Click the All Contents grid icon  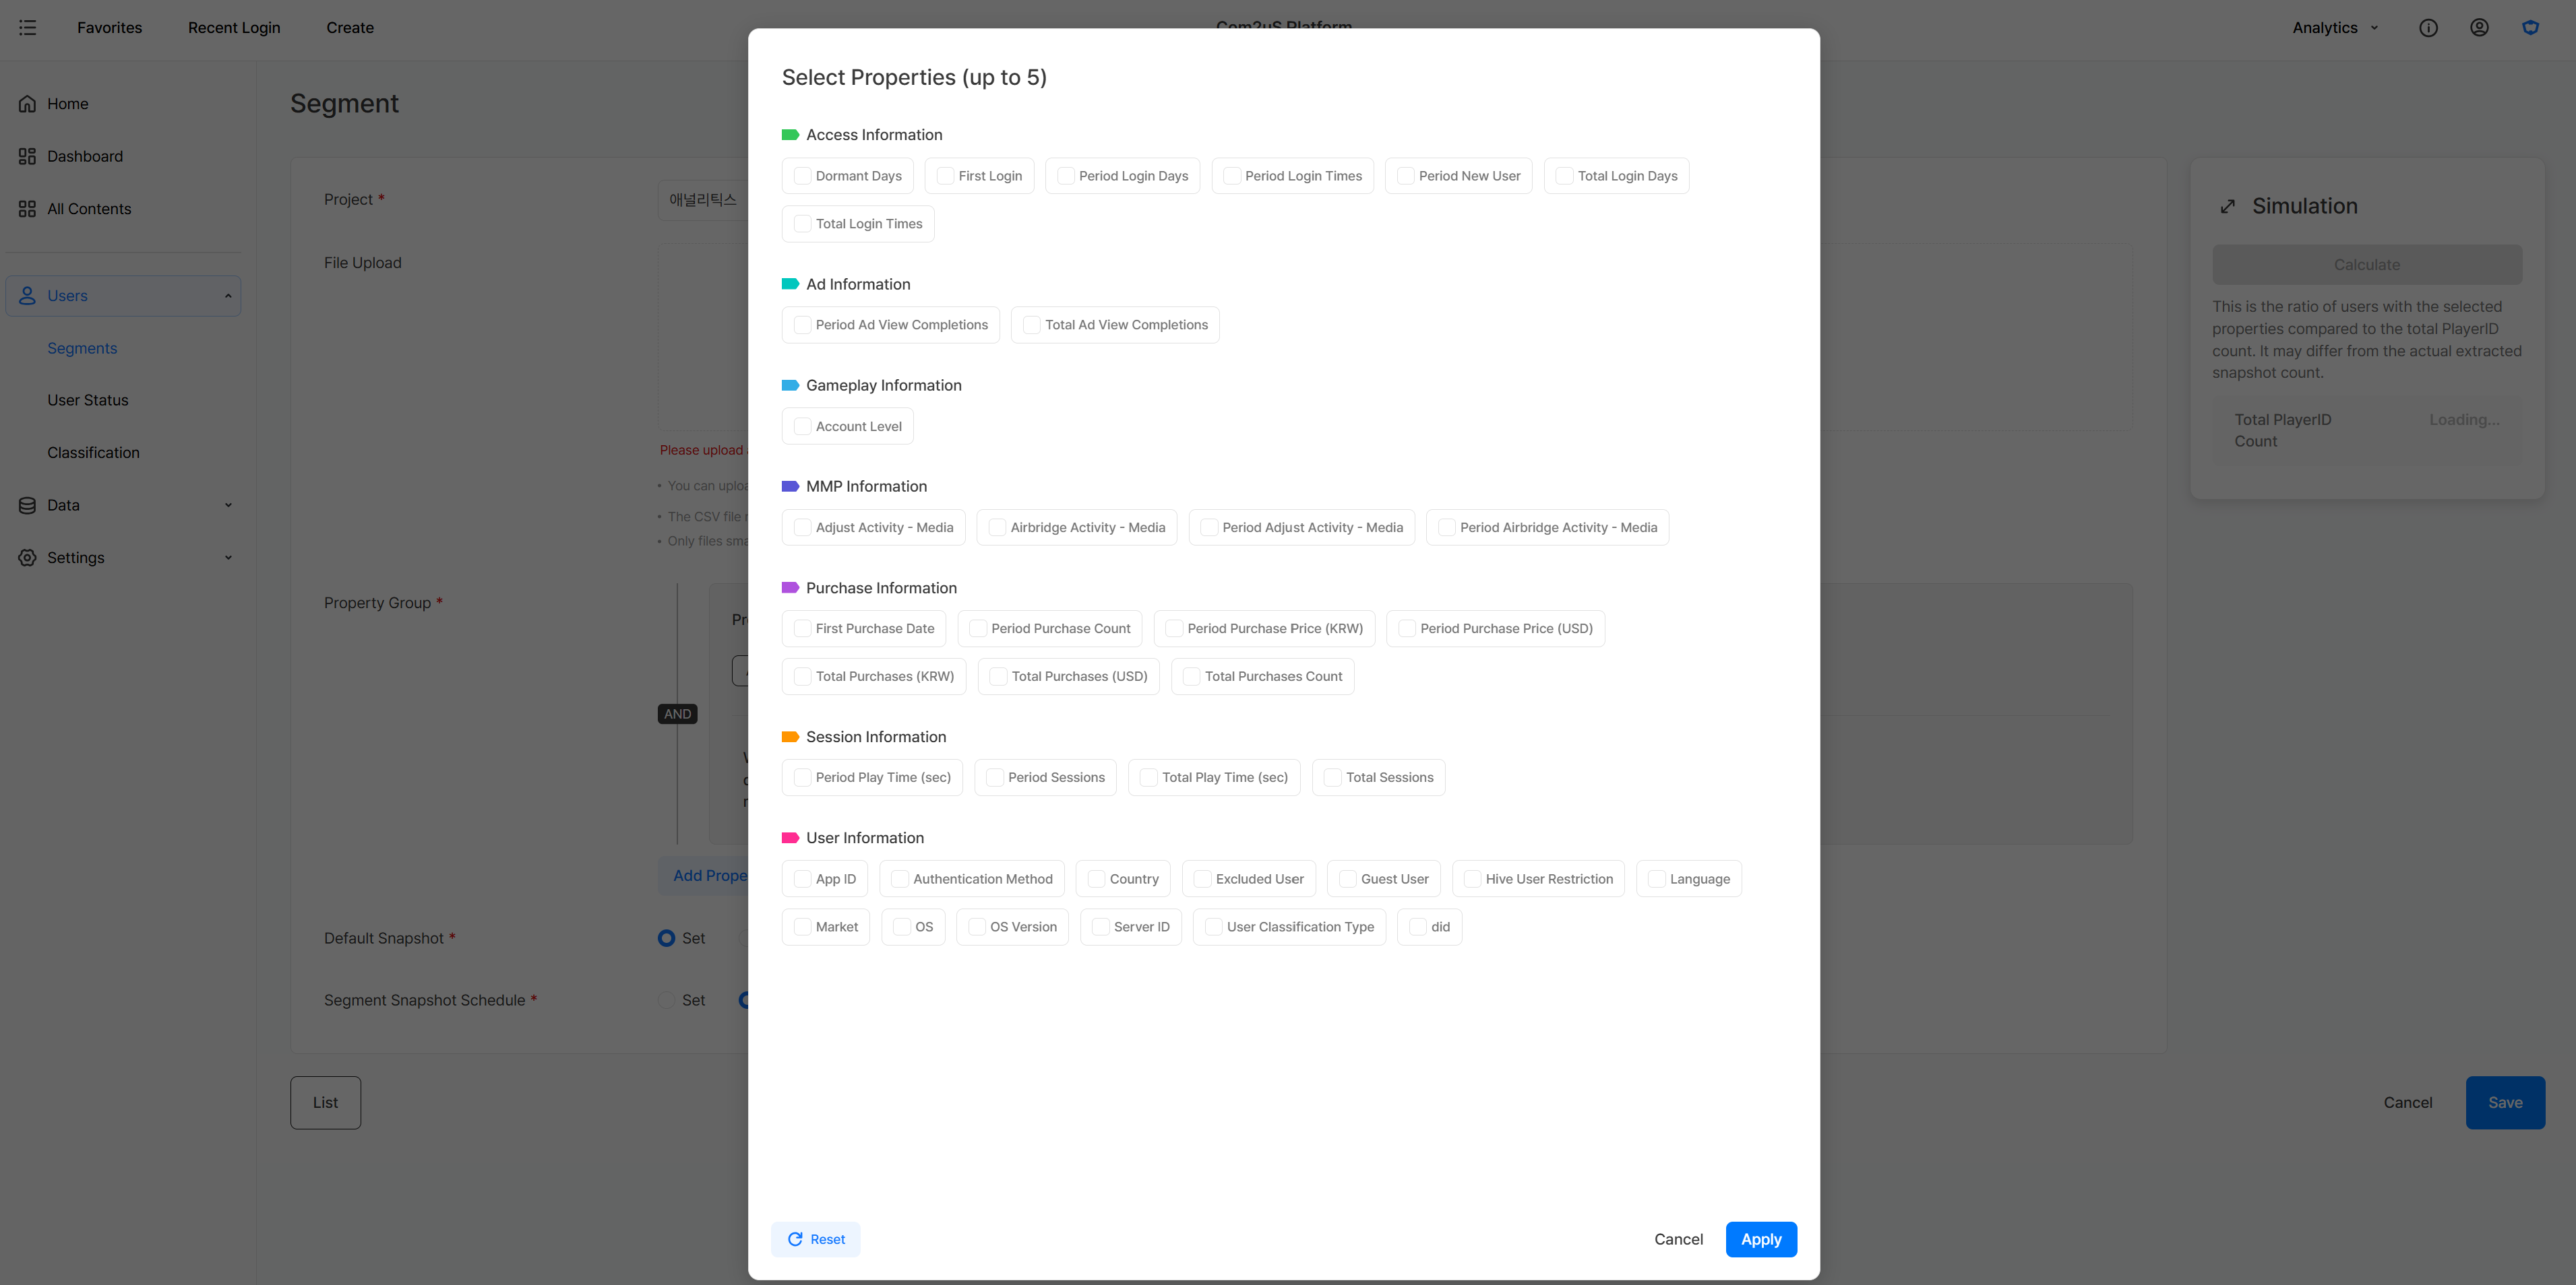[27, 209]
